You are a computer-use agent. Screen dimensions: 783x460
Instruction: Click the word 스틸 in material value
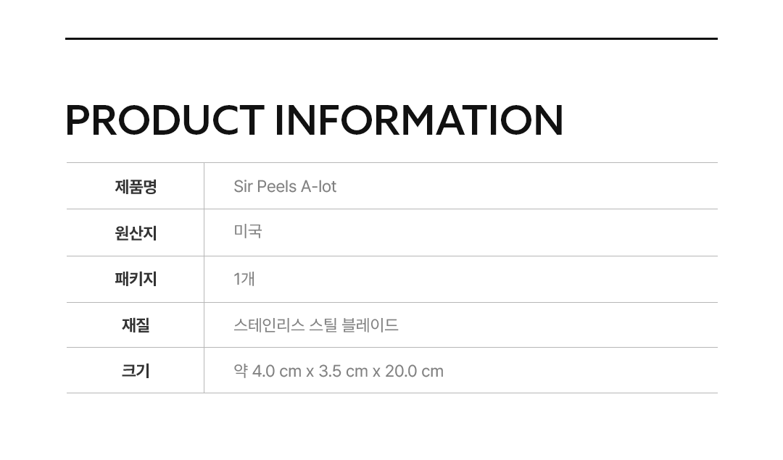point(323,325)
